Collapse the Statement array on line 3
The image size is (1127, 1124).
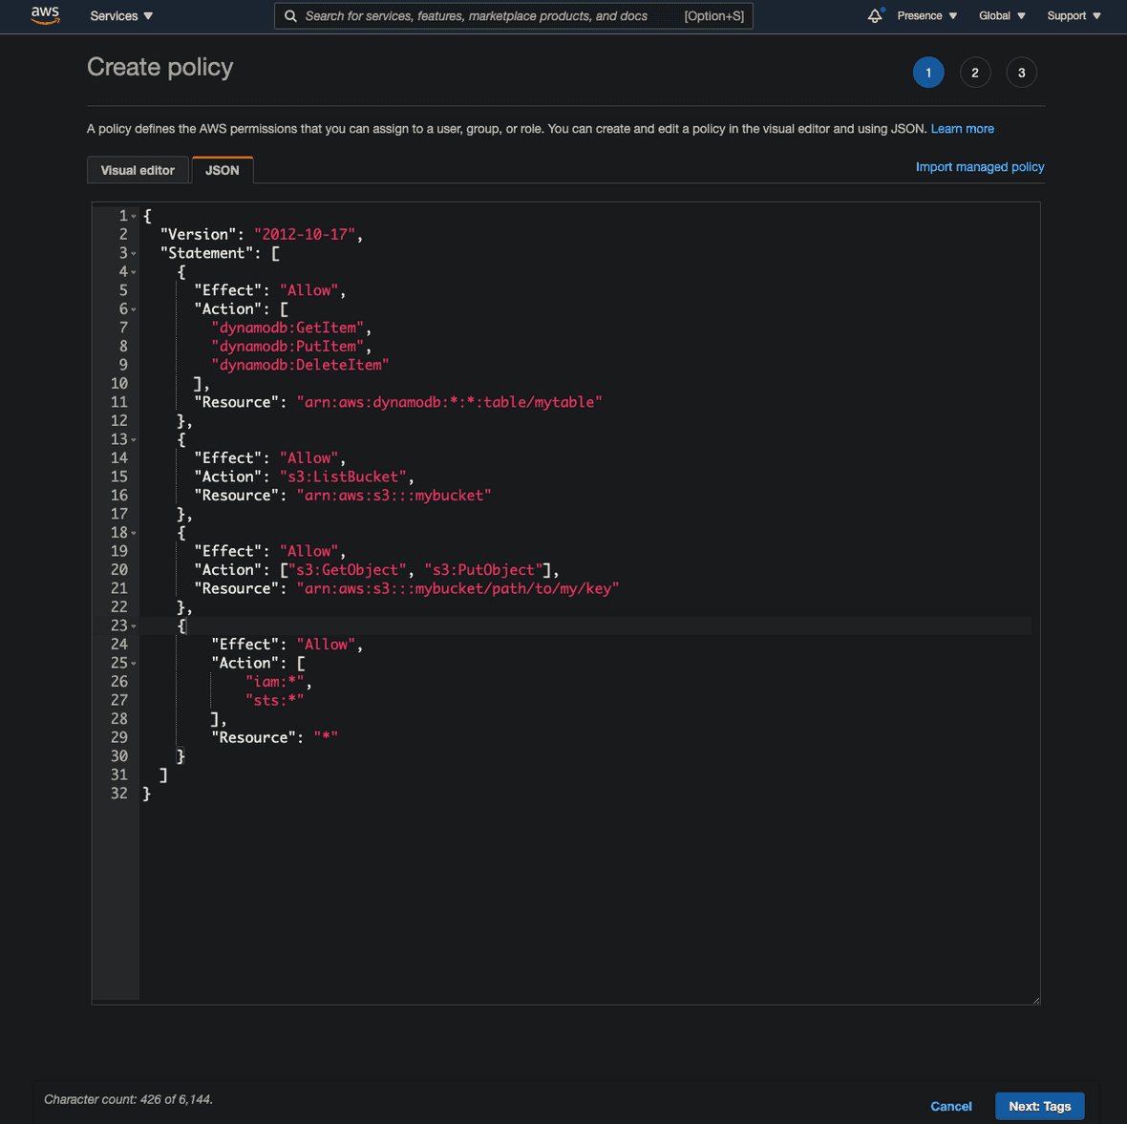134,253
